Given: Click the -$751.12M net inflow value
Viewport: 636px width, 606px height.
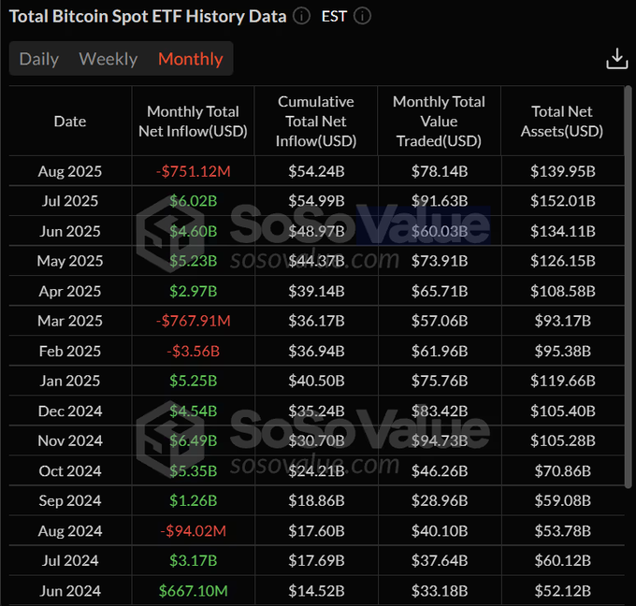Looking at the screenshot, I should point(193,171).
